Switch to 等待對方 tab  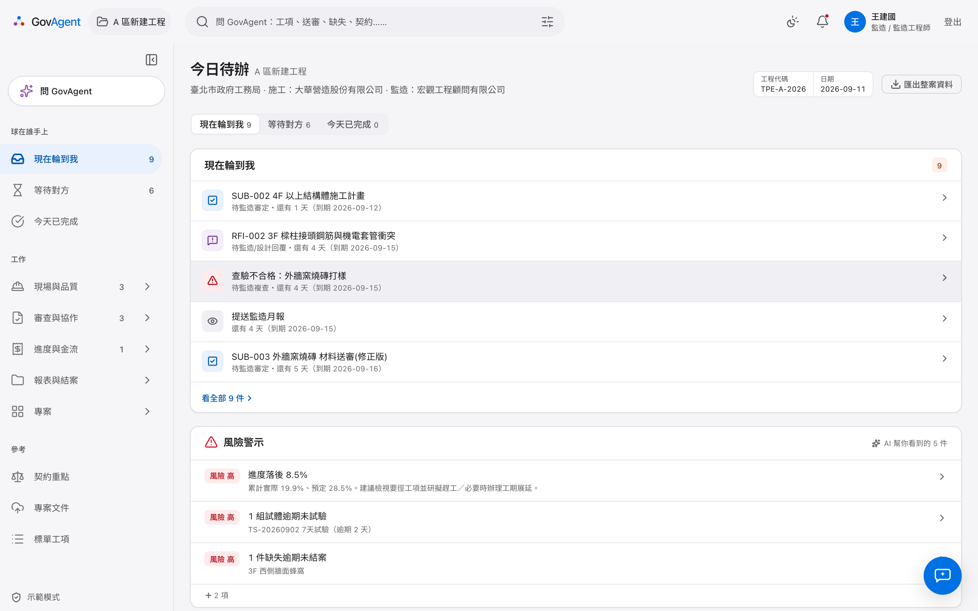[x=289, y=125]
